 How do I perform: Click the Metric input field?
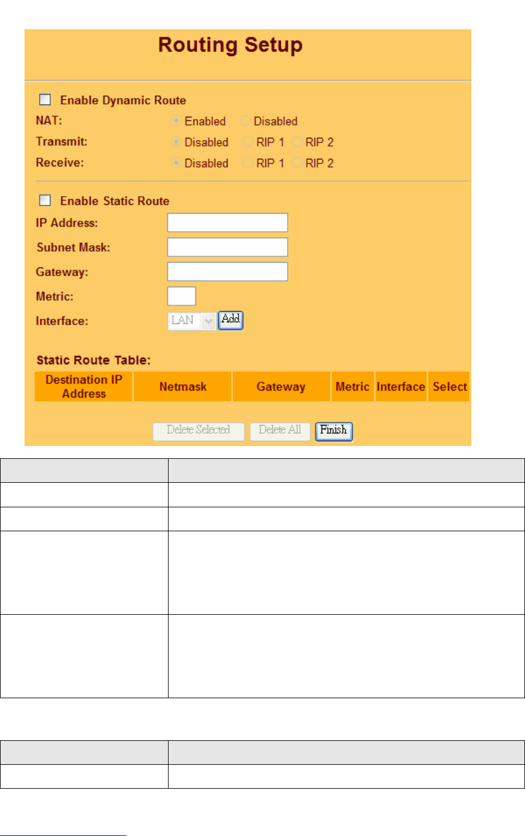click(181, 296)
